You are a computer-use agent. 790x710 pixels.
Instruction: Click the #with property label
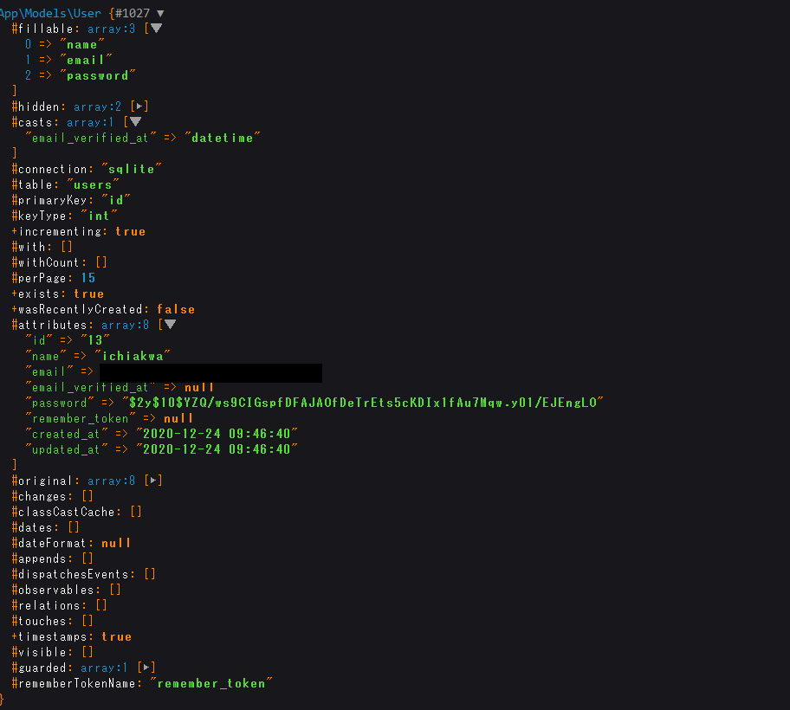coord(29,247)
